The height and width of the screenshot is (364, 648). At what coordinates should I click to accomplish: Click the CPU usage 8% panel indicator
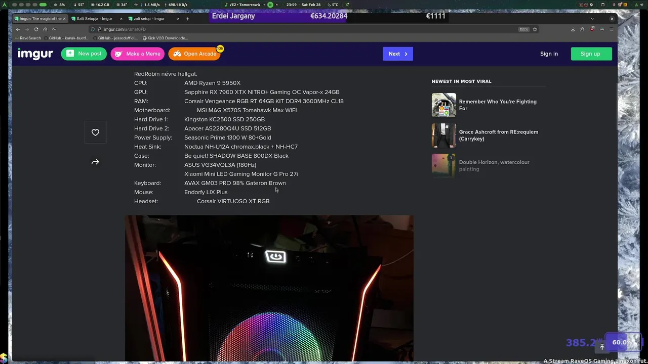coord(60,5)
